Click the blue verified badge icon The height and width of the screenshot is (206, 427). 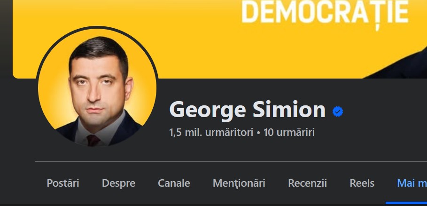338,111
